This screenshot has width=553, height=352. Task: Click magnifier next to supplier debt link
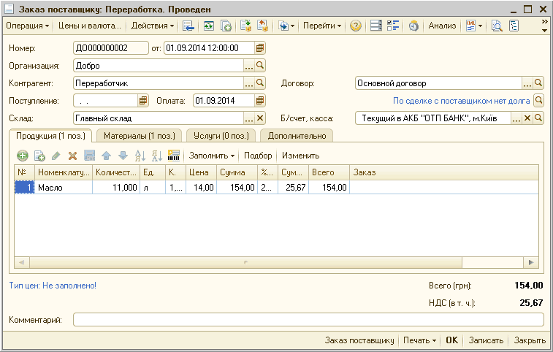pyautogui.click(x=538, y=101)
